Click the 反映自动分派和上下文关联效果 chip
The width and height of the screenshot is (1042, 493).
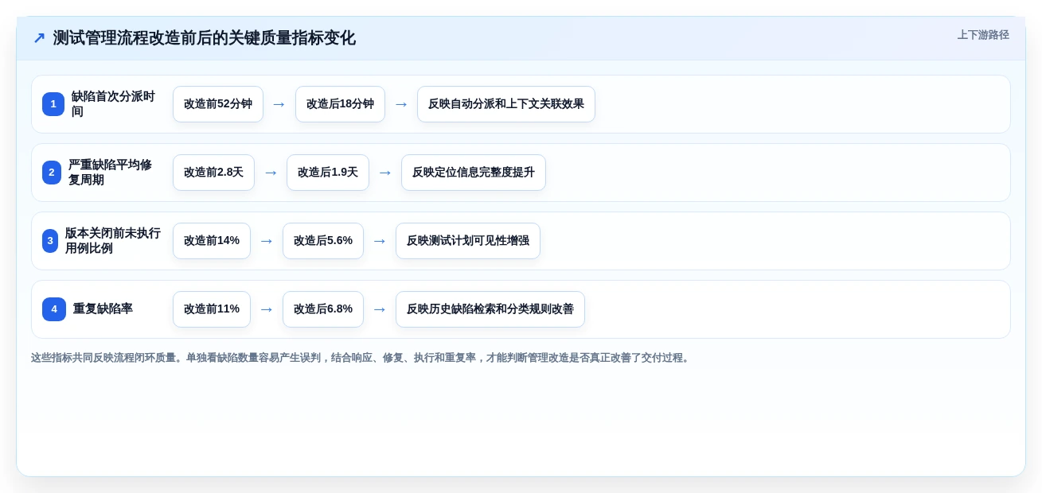(x=506, y=104)
